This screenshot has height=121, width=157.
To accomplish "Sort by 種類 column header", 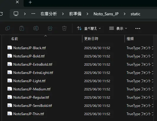I will point(130,39).
